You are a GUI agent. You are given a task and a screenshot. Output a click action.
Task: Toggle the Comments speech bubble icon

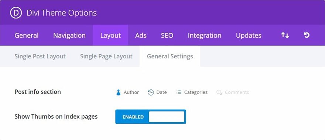(x=219, y=92)
